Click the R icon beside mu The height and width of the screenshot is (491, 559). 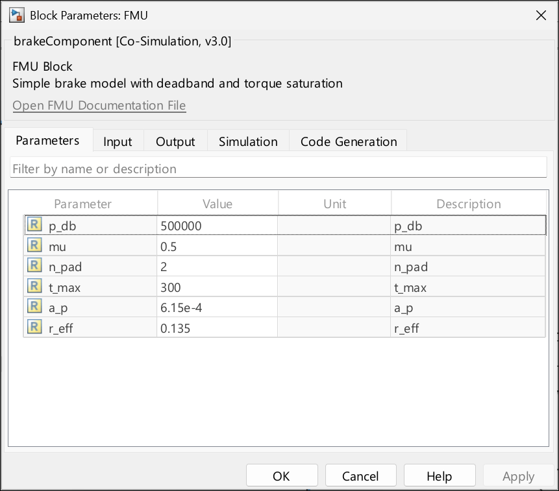coord(34,246)
